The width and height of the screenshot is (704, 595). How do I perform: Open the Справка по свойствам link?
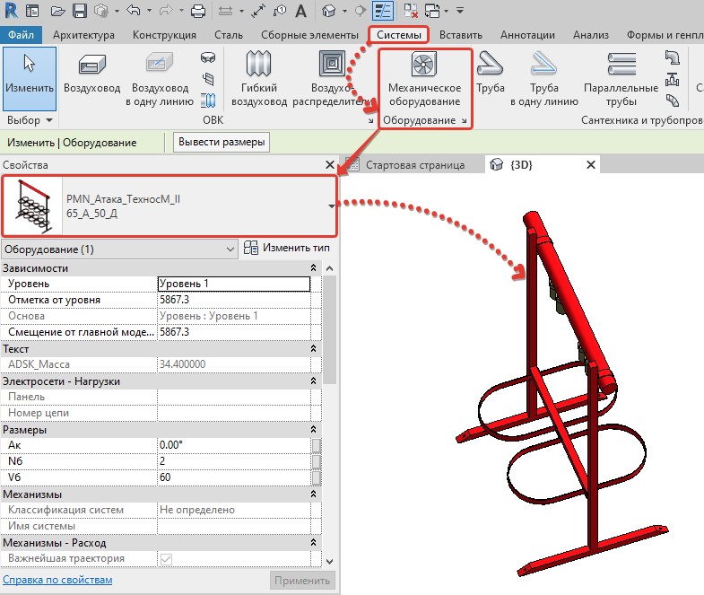pyautogui.click(x=58, y=581)
